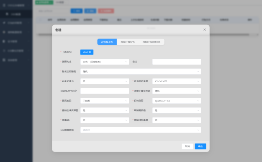Viewport: 262px width, 162px height.
Task: Switch to the 网址打包APK tab
Action: click(128, 42)
